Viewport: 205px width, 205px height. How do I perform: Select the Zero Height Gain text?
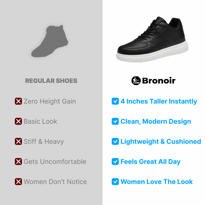(50, 101)
